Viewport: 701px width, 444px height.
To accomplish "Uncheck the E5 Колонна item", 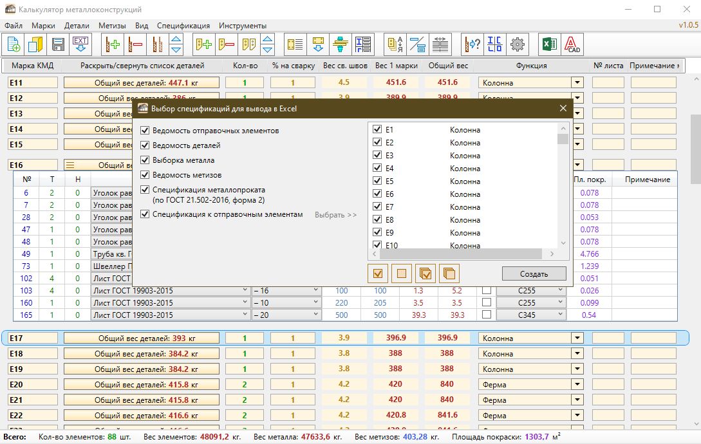I will [x=377, y=181].
